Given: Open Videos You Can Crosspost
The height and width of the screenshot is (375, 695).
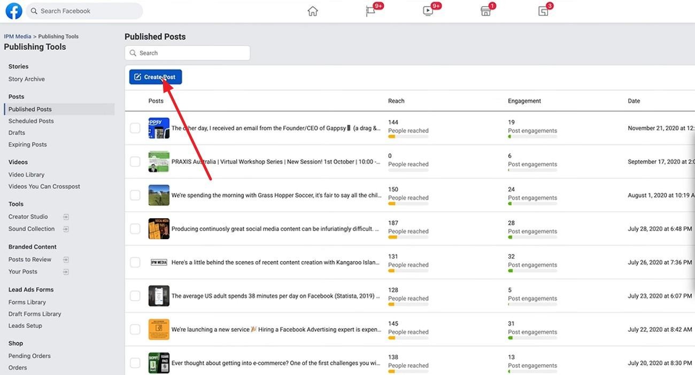Looking at the screenshot, I should click(44, 187).
